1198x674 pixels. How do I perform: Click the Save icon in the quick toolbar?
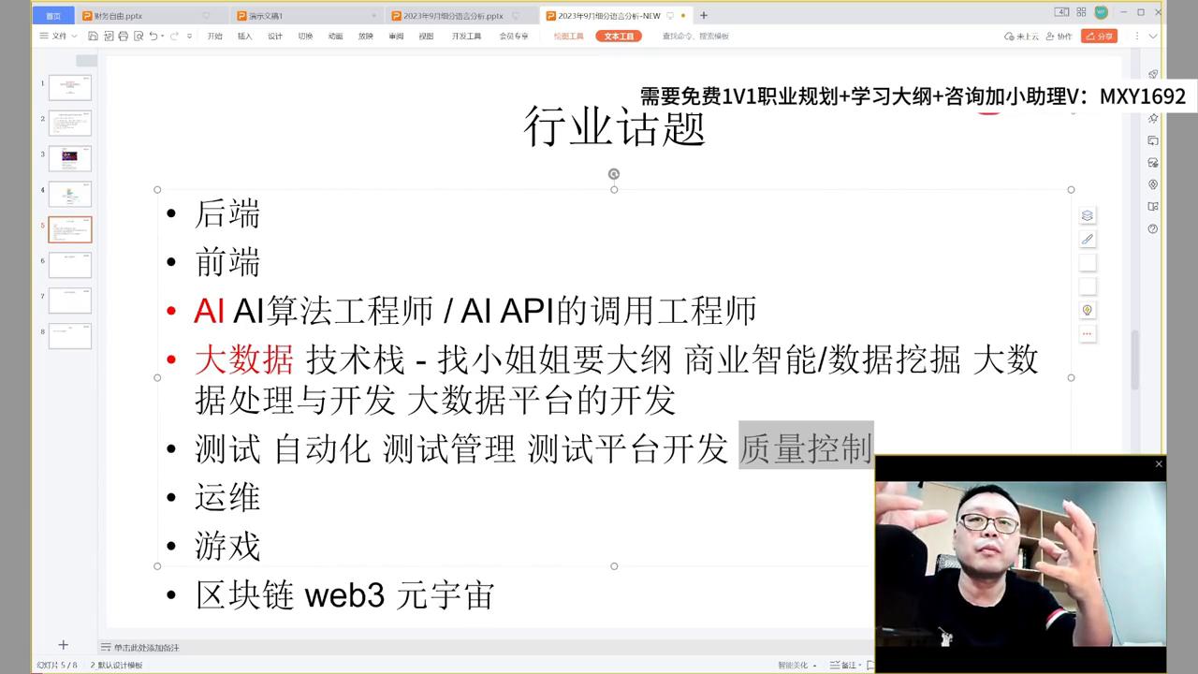click(94, 36)
